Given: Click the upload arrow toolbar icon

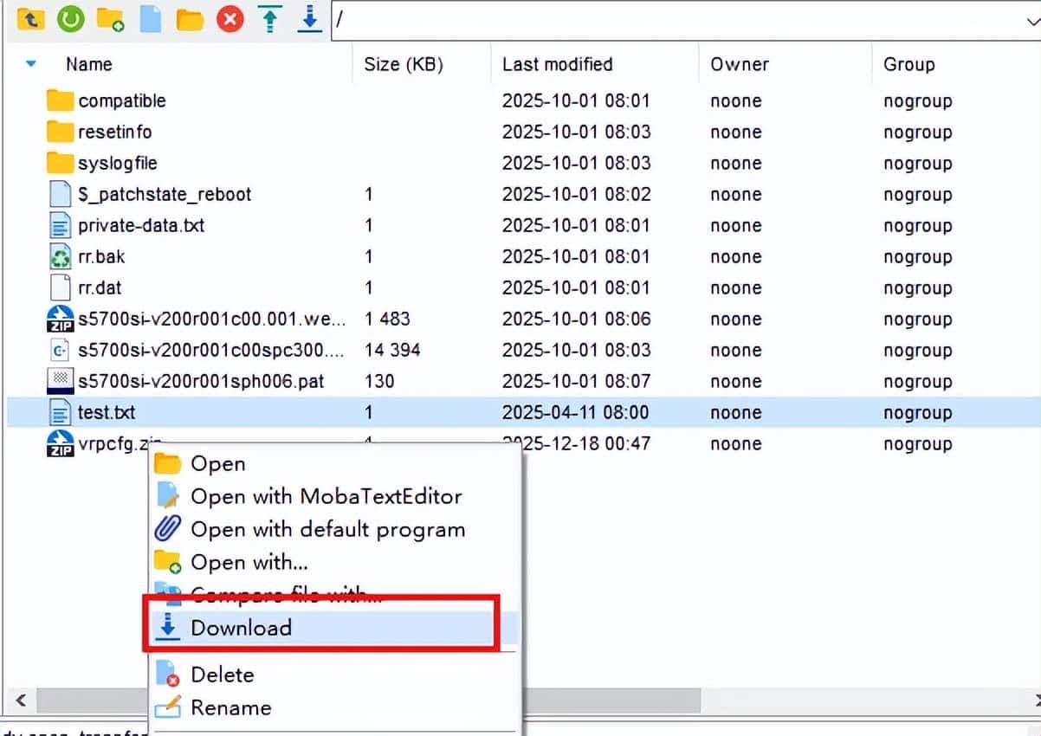Looking at the screenshot, I should click(x=271, y=19).
